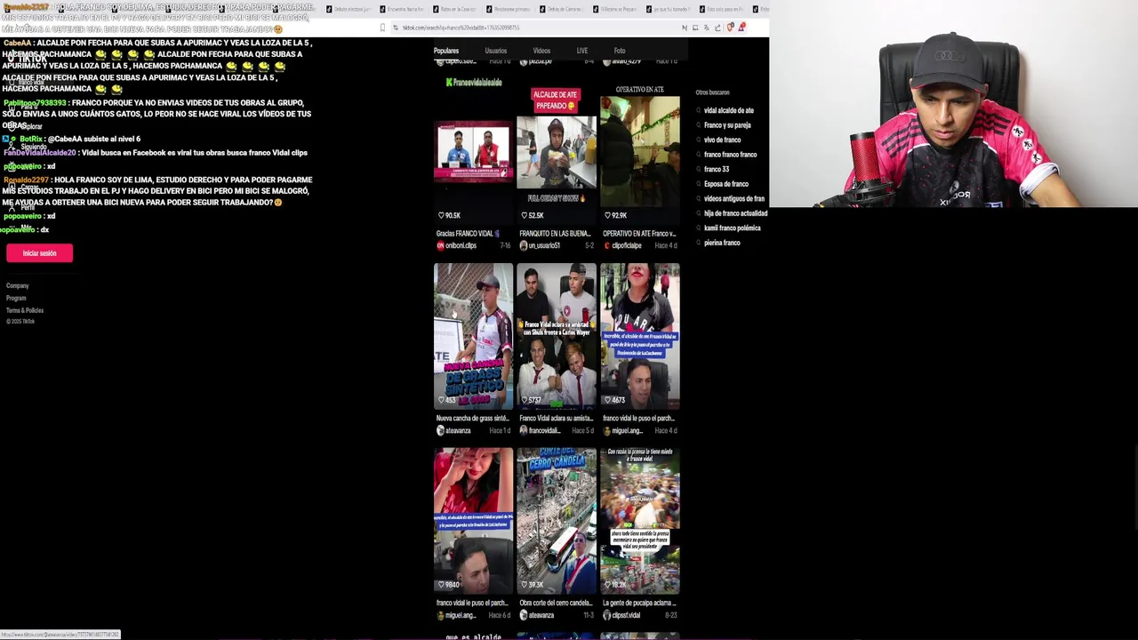Click 'Obra corte del cerro candela' title
Image resolution: width=1138 pixels, height=640 pixels.
pyautogui.click(x=556, y=604)
